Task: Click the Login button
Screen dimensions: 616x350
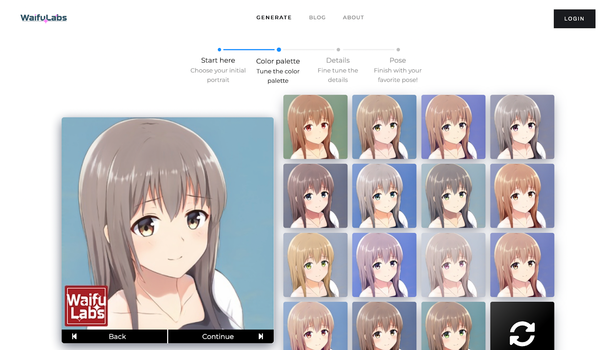Action: [574, 18]
